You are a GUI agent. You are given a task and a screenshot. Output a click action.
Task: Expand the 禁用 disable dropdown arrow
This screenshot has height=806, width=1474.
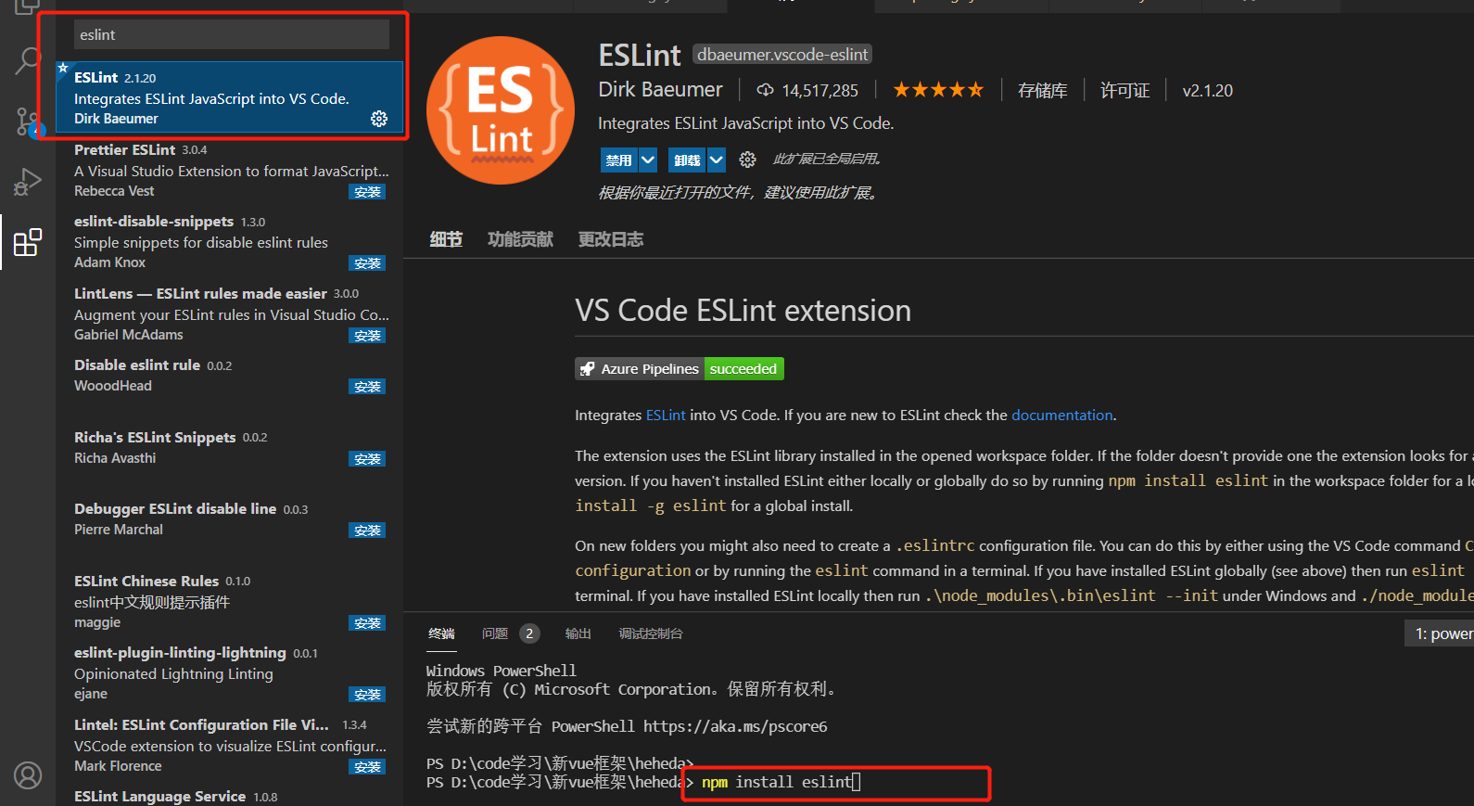pos(648,160)
